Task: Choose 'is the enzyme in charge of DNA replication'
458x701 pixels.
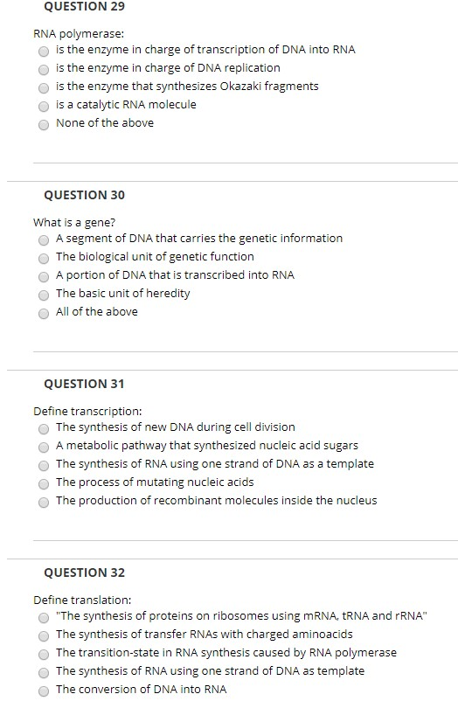Action: tap(44, 70)
